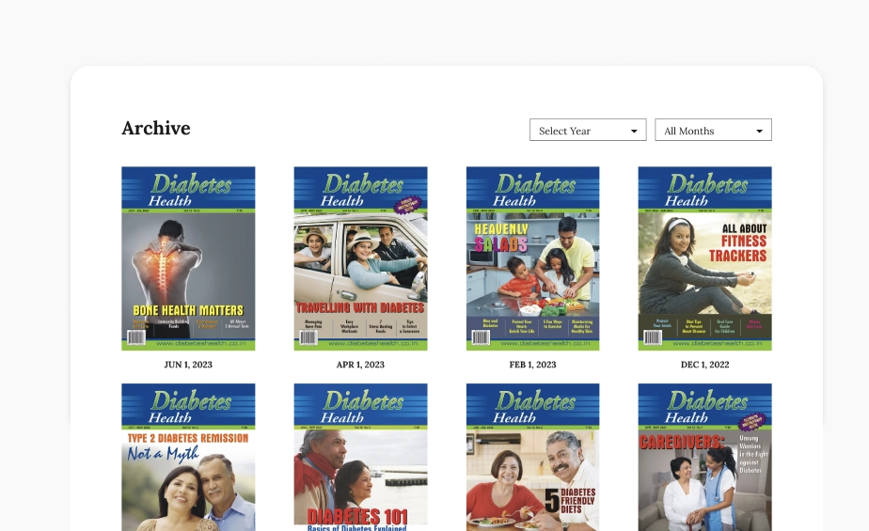Click the FEB 1, 2023 issue date
The width and height of the screenshot is (869, 531).
[532, 365]
